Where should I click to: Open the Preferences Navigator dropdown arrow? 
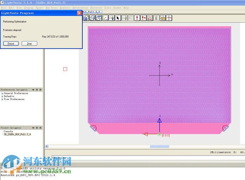click(x=33, y=90)
